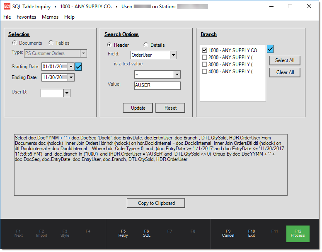
Task: Open the Memos menu
Action: (x=50, y=17)
